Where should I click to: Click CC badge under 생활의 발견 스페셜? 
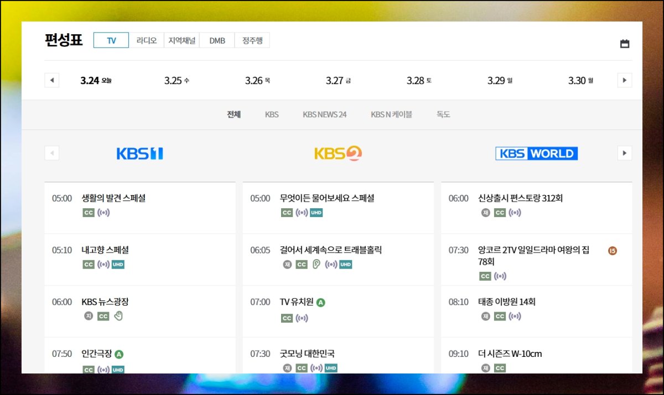pos(89,213)
